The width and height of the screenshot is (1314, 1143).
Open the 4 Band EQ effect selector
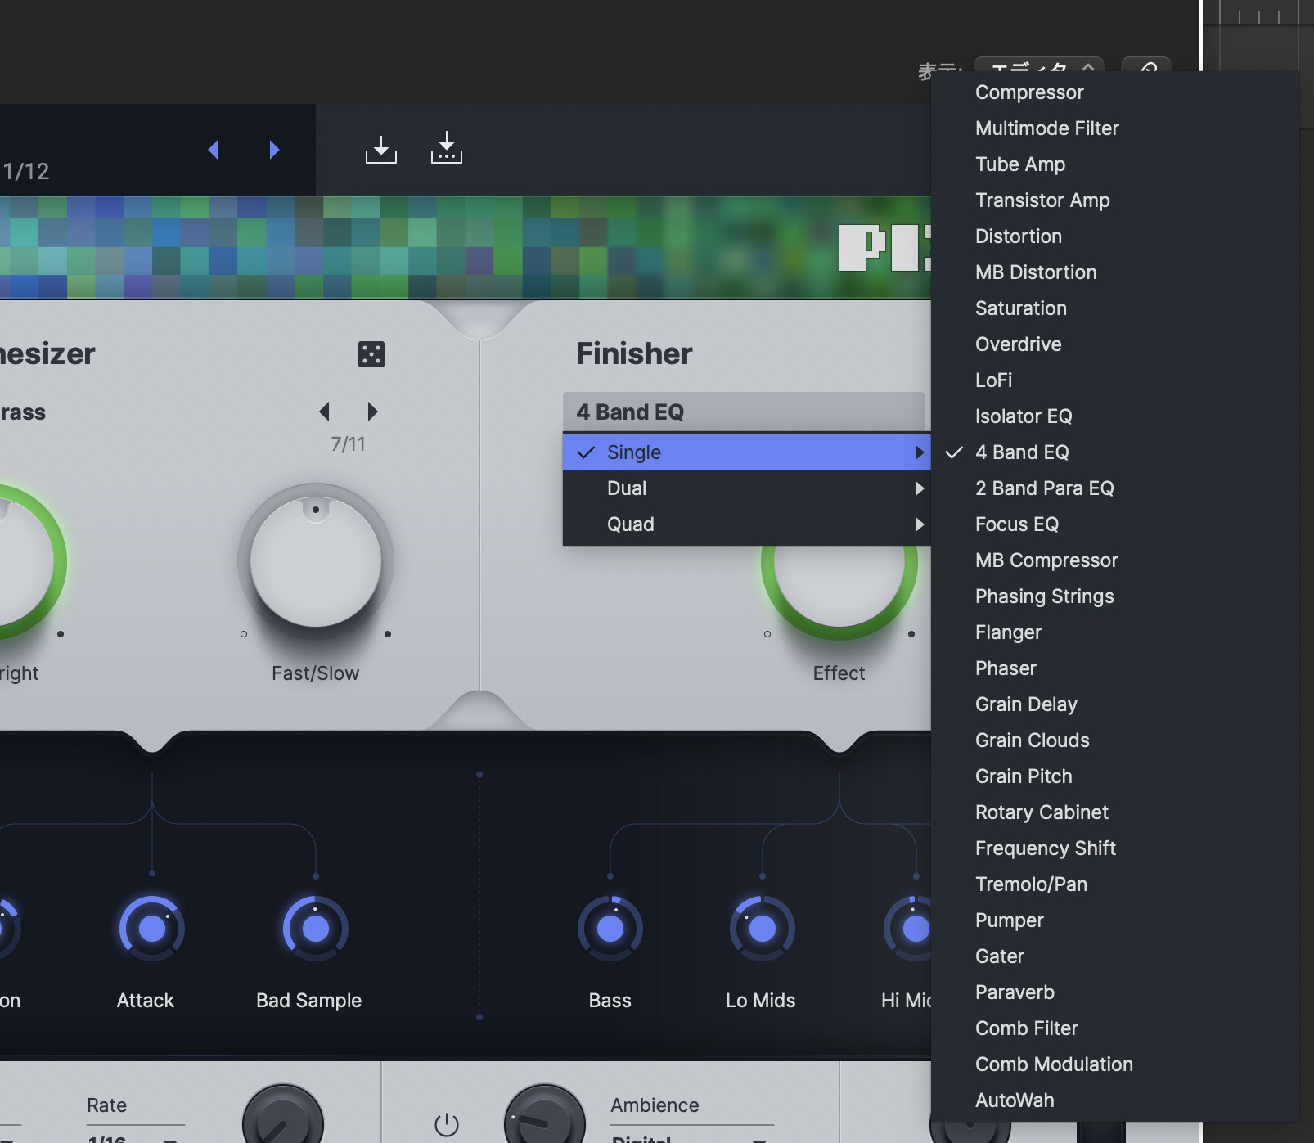(x=743, y=412)
